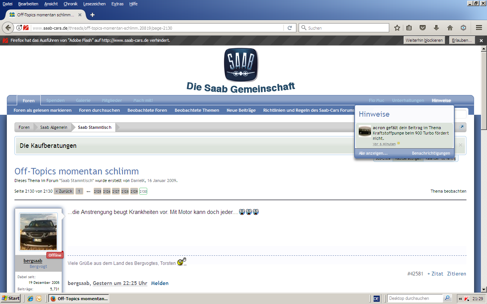Click the '< Zurück' page button
This screenshot has height=304, width=487.
click(x=64, y=191)
